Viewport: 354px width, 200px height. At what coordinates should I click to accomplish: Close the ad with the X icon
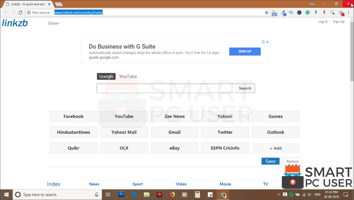point(267,42)
